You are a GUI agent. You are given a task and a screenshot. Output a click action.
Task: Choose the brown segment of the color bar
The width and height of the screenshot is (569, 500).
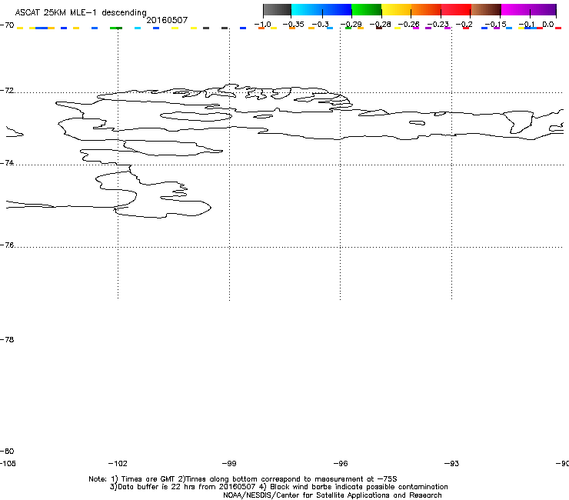pyautogui.click(x=486, y=10)
